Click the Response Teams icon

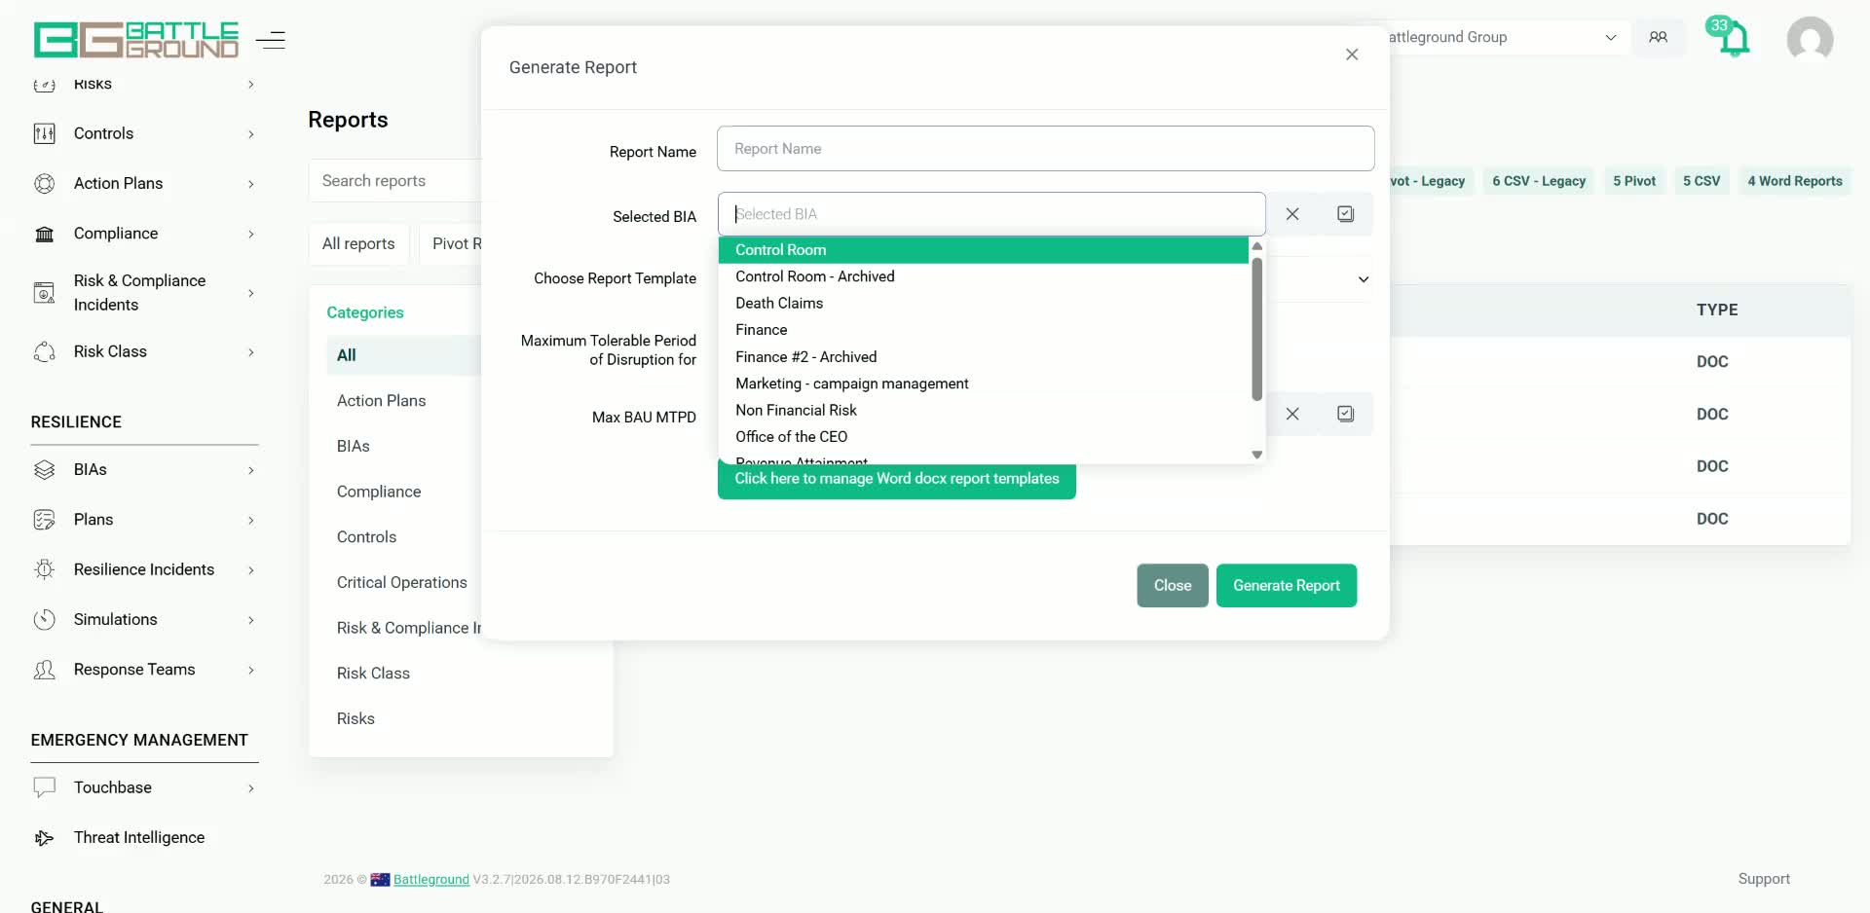(44, 670)
